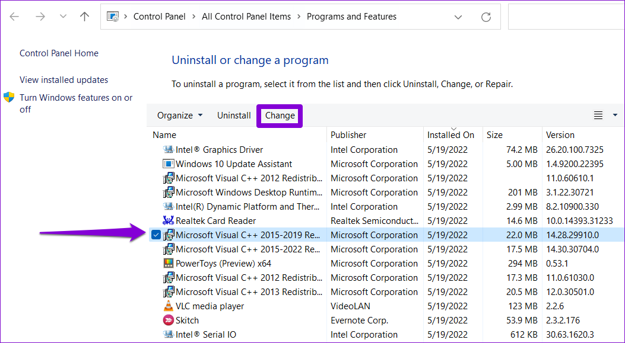The width and height of the screenshot is (625, 343).
Task: Expand chevron after Control Panel breadcrumb
Action: (193, 17)
